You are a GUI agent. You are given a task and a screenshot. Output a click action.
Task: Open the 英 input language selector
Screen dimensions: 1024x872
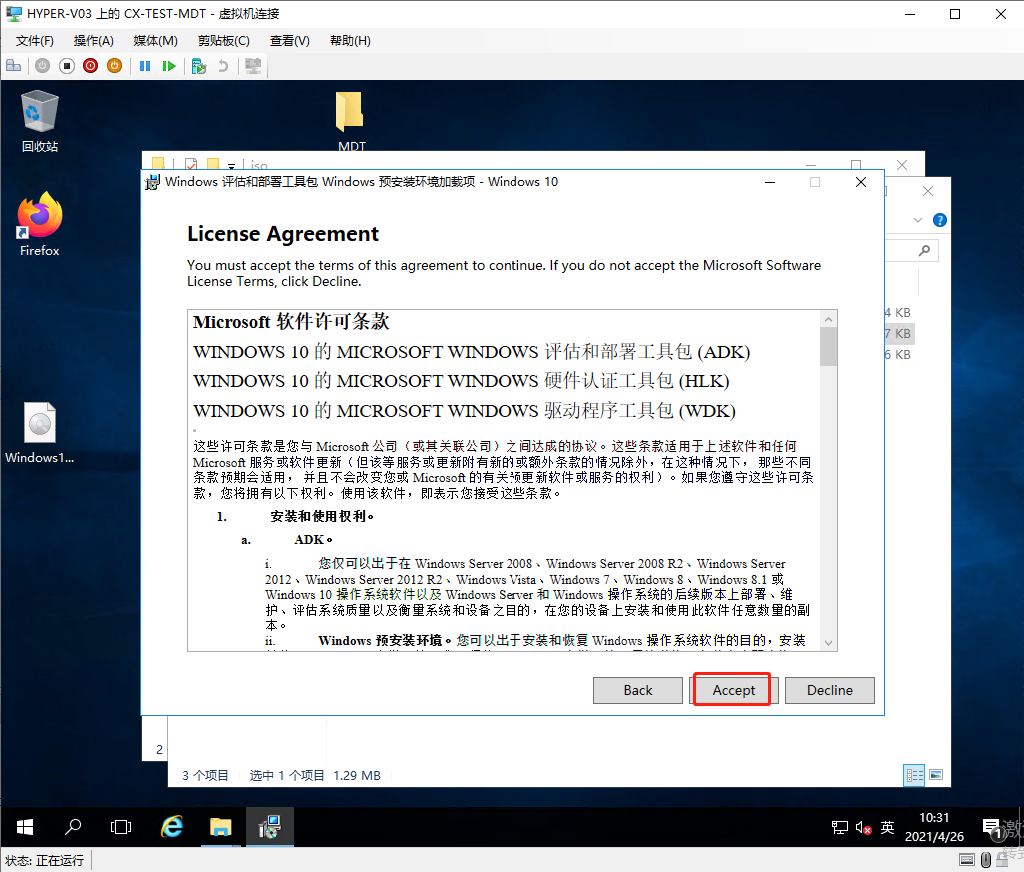coord(888,827)
